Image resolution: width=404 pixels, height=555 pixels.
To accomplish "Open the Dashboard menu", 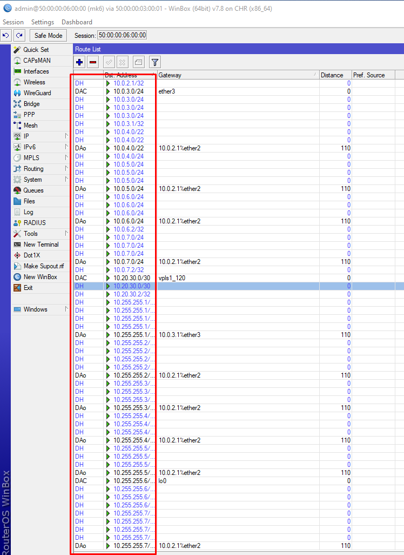I will pyautogui.click(x=77, y=22).
